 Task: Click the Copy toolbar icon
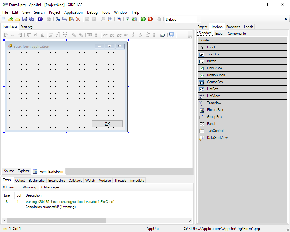tap(65, 19)
